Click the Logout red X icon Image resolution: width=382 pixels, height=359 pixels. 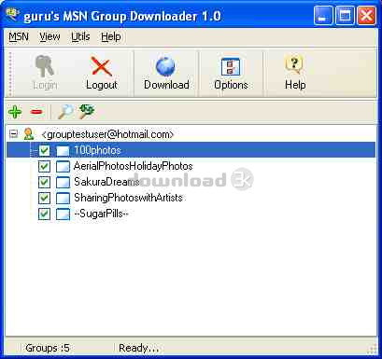(101, 66)
